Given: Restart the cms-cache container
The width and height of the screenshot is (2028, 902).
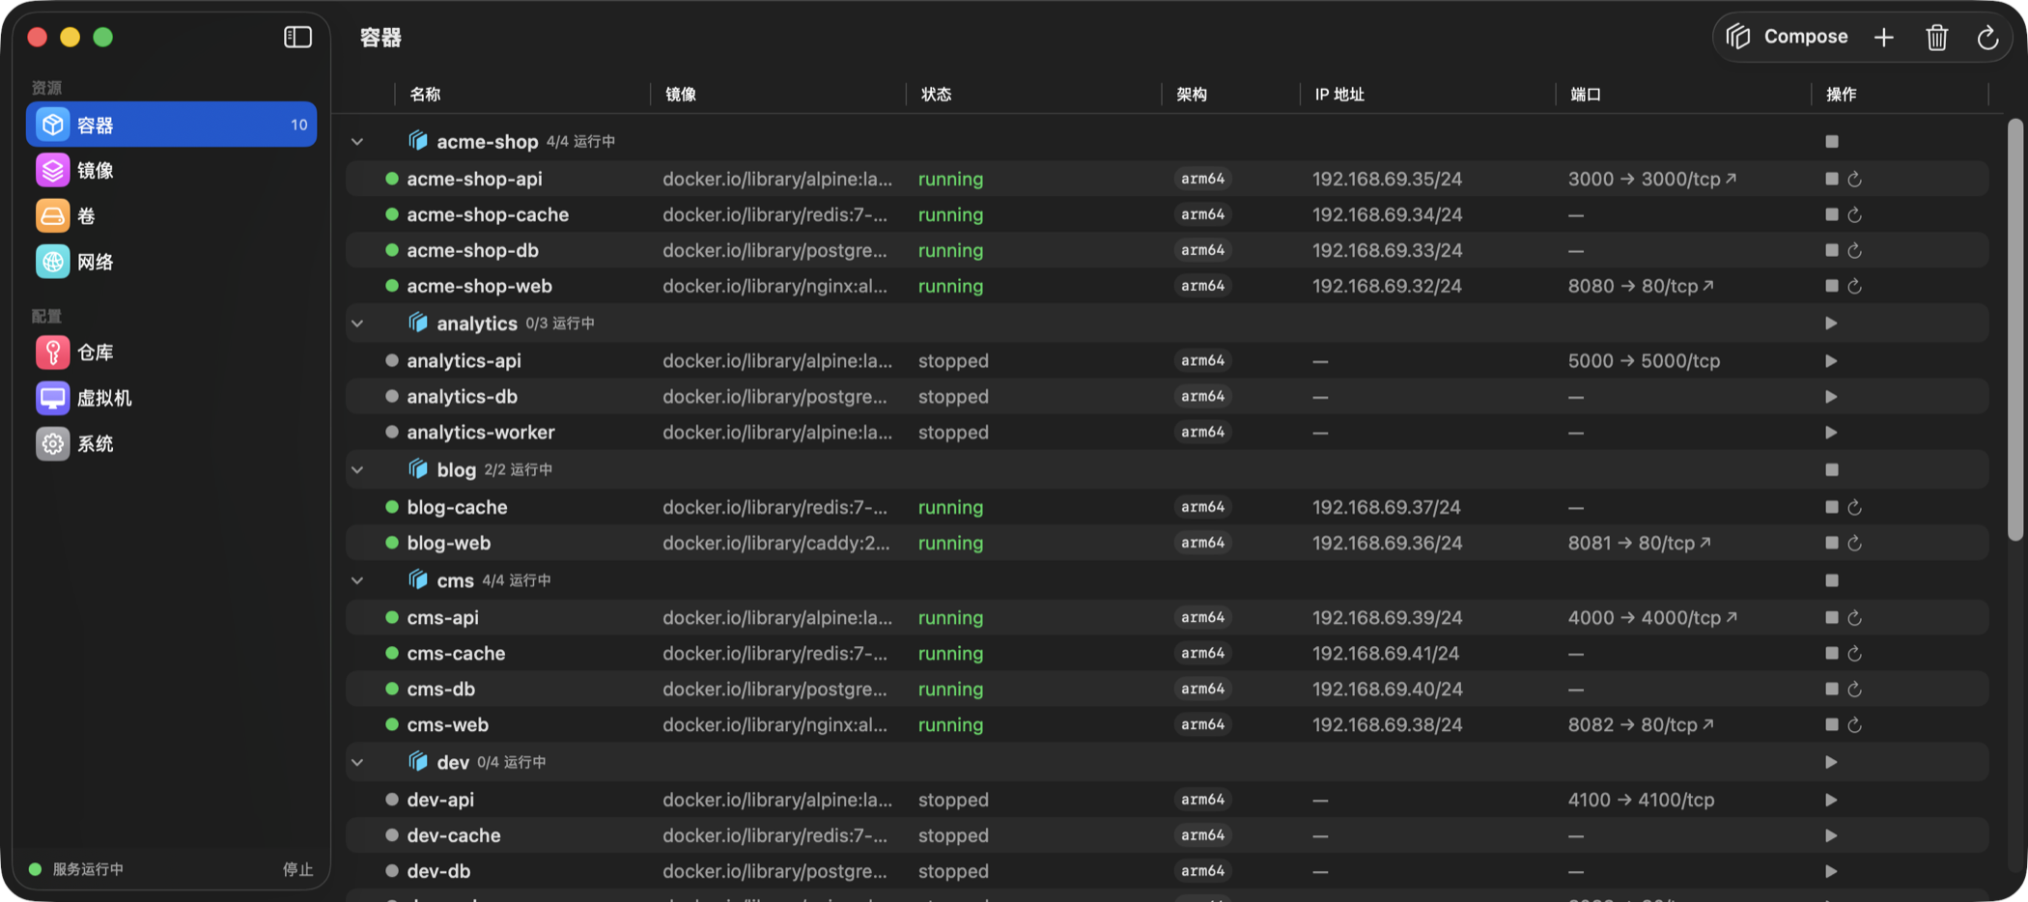Looking at the screenshot, I should point(1855,653).
